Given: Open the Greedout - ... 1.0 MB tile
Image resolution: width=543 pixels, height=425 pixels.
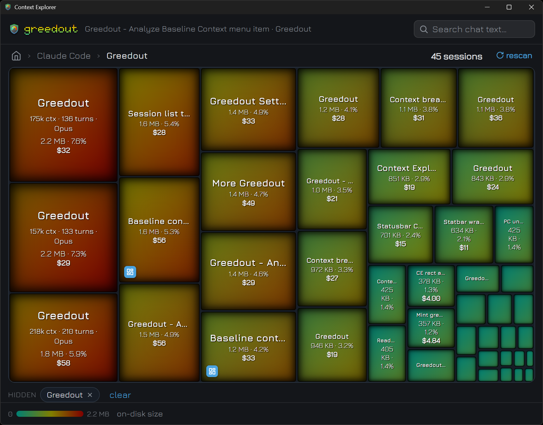Looking at the screenshot, I should pyautogui.click(x=332, y=189).
